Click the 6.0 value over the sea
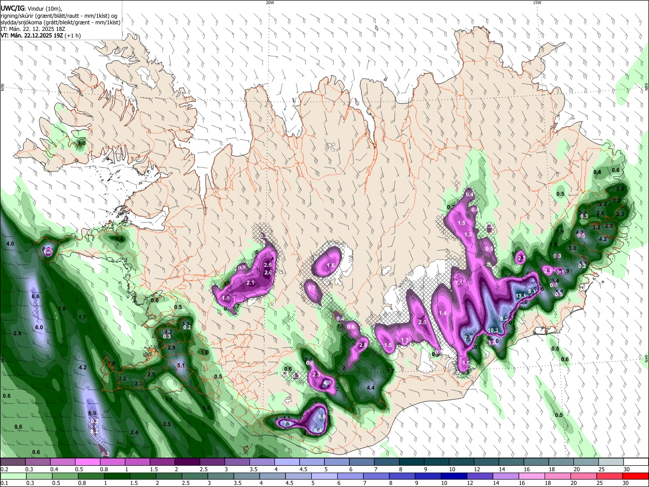Screen dimensions: 649x487 click(39, 327)
